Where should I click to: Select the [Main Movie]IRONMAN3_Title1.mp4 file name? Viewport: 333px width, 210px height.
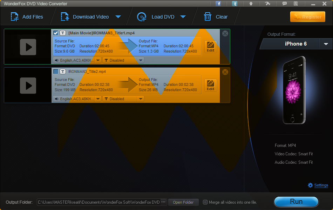102,33
